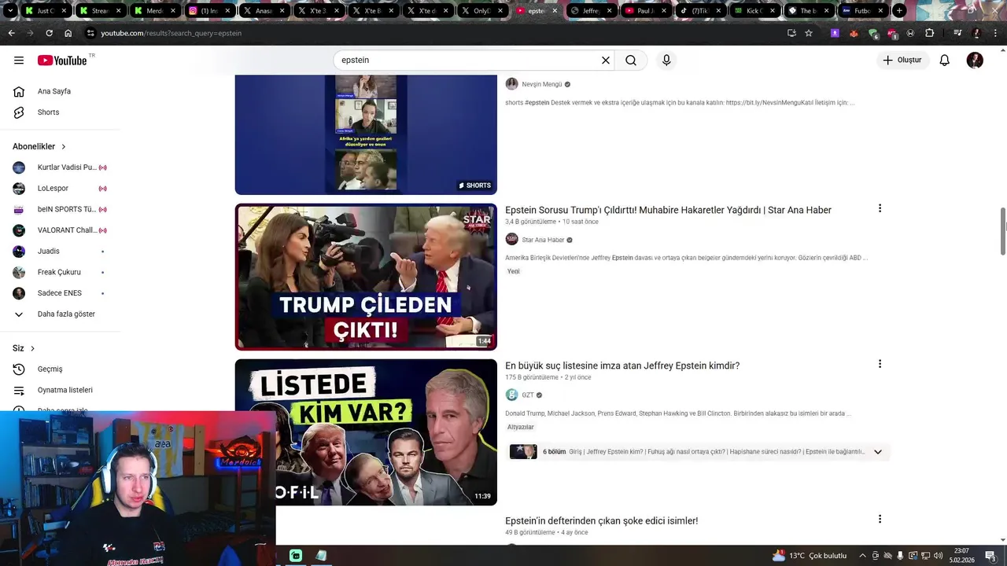The height and width of the screenshot is (566, 1007).
Task: Click the page vertical scrollbar thumb
Action: pos(1003,232)
